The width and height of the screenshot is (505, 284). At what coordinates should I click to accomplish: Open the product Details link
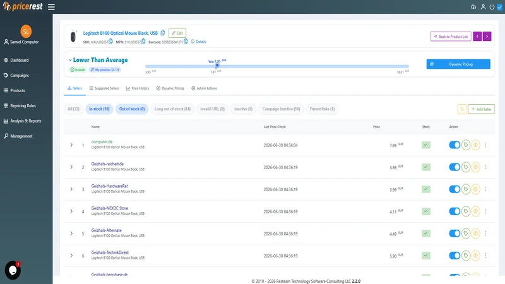tap(198, 42)
